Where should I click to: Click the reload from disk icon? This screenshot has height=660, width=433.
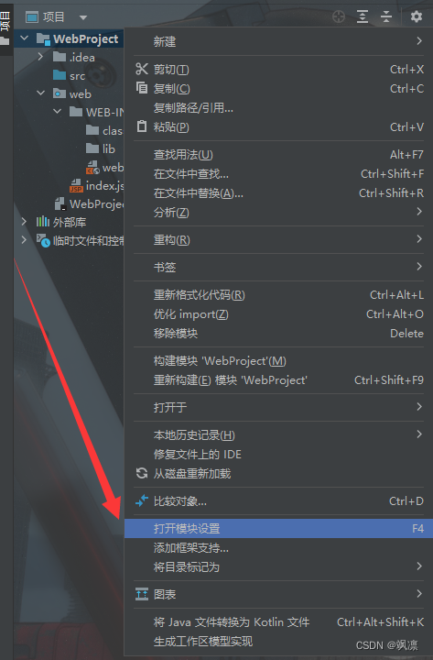tap(142, 473)
